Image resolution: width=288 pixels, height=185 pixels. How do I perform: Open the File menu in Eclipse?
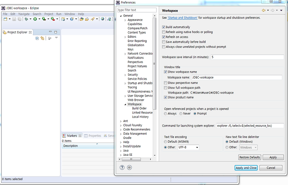click(5, 14)
